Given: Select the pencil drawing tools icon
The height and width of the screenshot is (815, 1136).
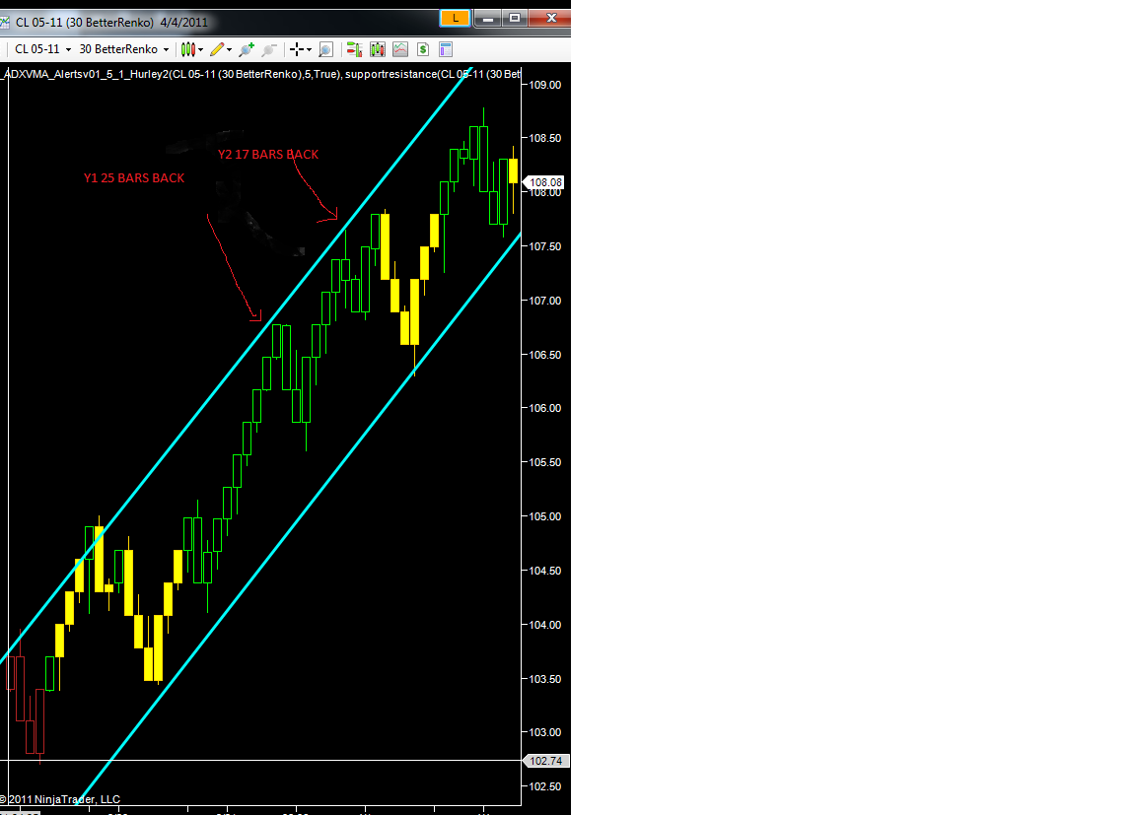Looking at the screenshot, I should (217, 49).
